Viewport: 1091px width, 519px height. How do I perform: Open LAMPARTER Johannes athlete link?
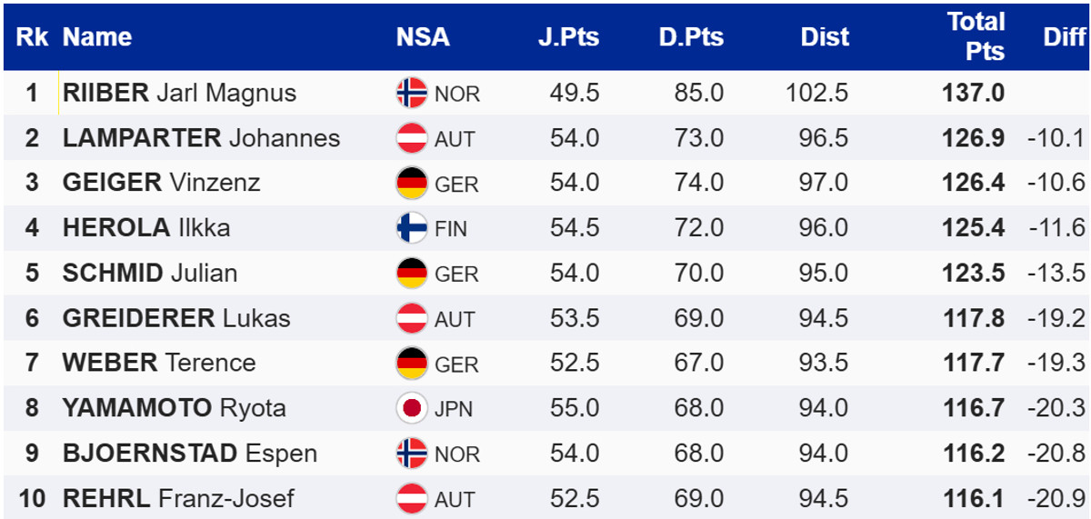click(201, 138)
